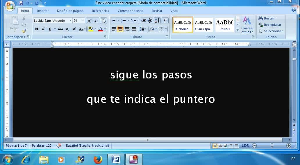Image resolution: width=300 pixels, height=165 pixels.
Task: Click the Cut scissors icon
Action: click(24, 19)
